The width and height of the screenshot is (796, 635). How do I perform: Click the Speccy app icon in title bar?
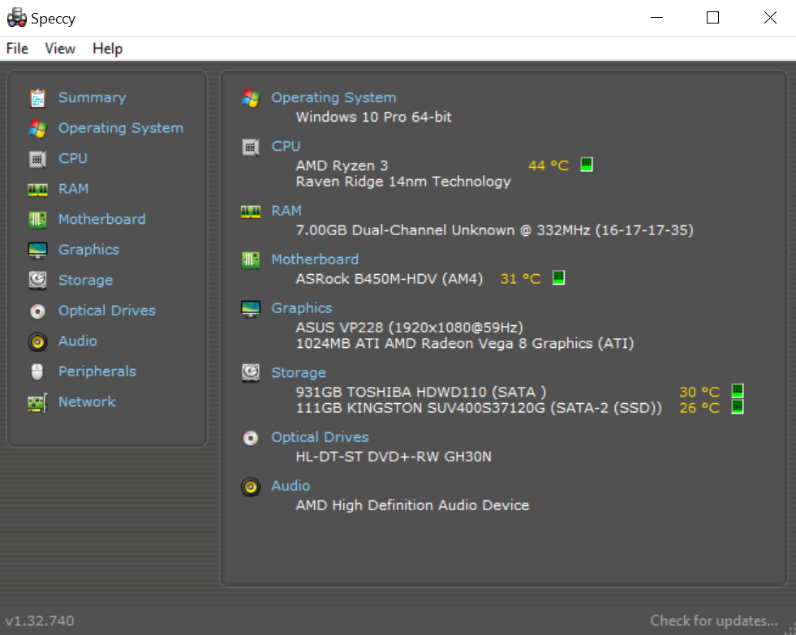point(17,18)
